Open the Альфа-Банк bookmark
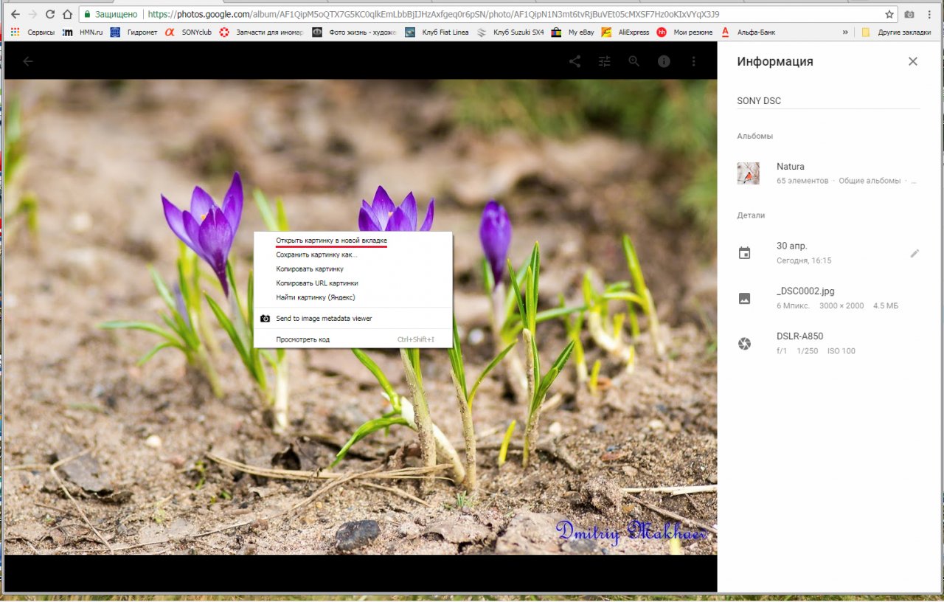Screen dimensions: 944x602 click(x=749, y=32)
